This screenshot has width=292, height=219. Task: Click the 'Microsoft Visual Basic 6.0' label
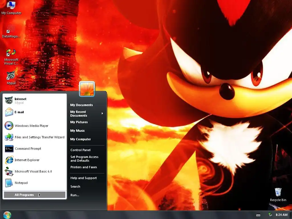click(33, 171)
